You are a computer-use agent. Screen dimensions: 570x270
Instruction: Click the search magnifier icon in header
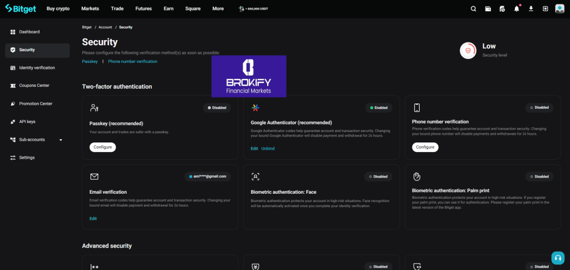point(473,9)
